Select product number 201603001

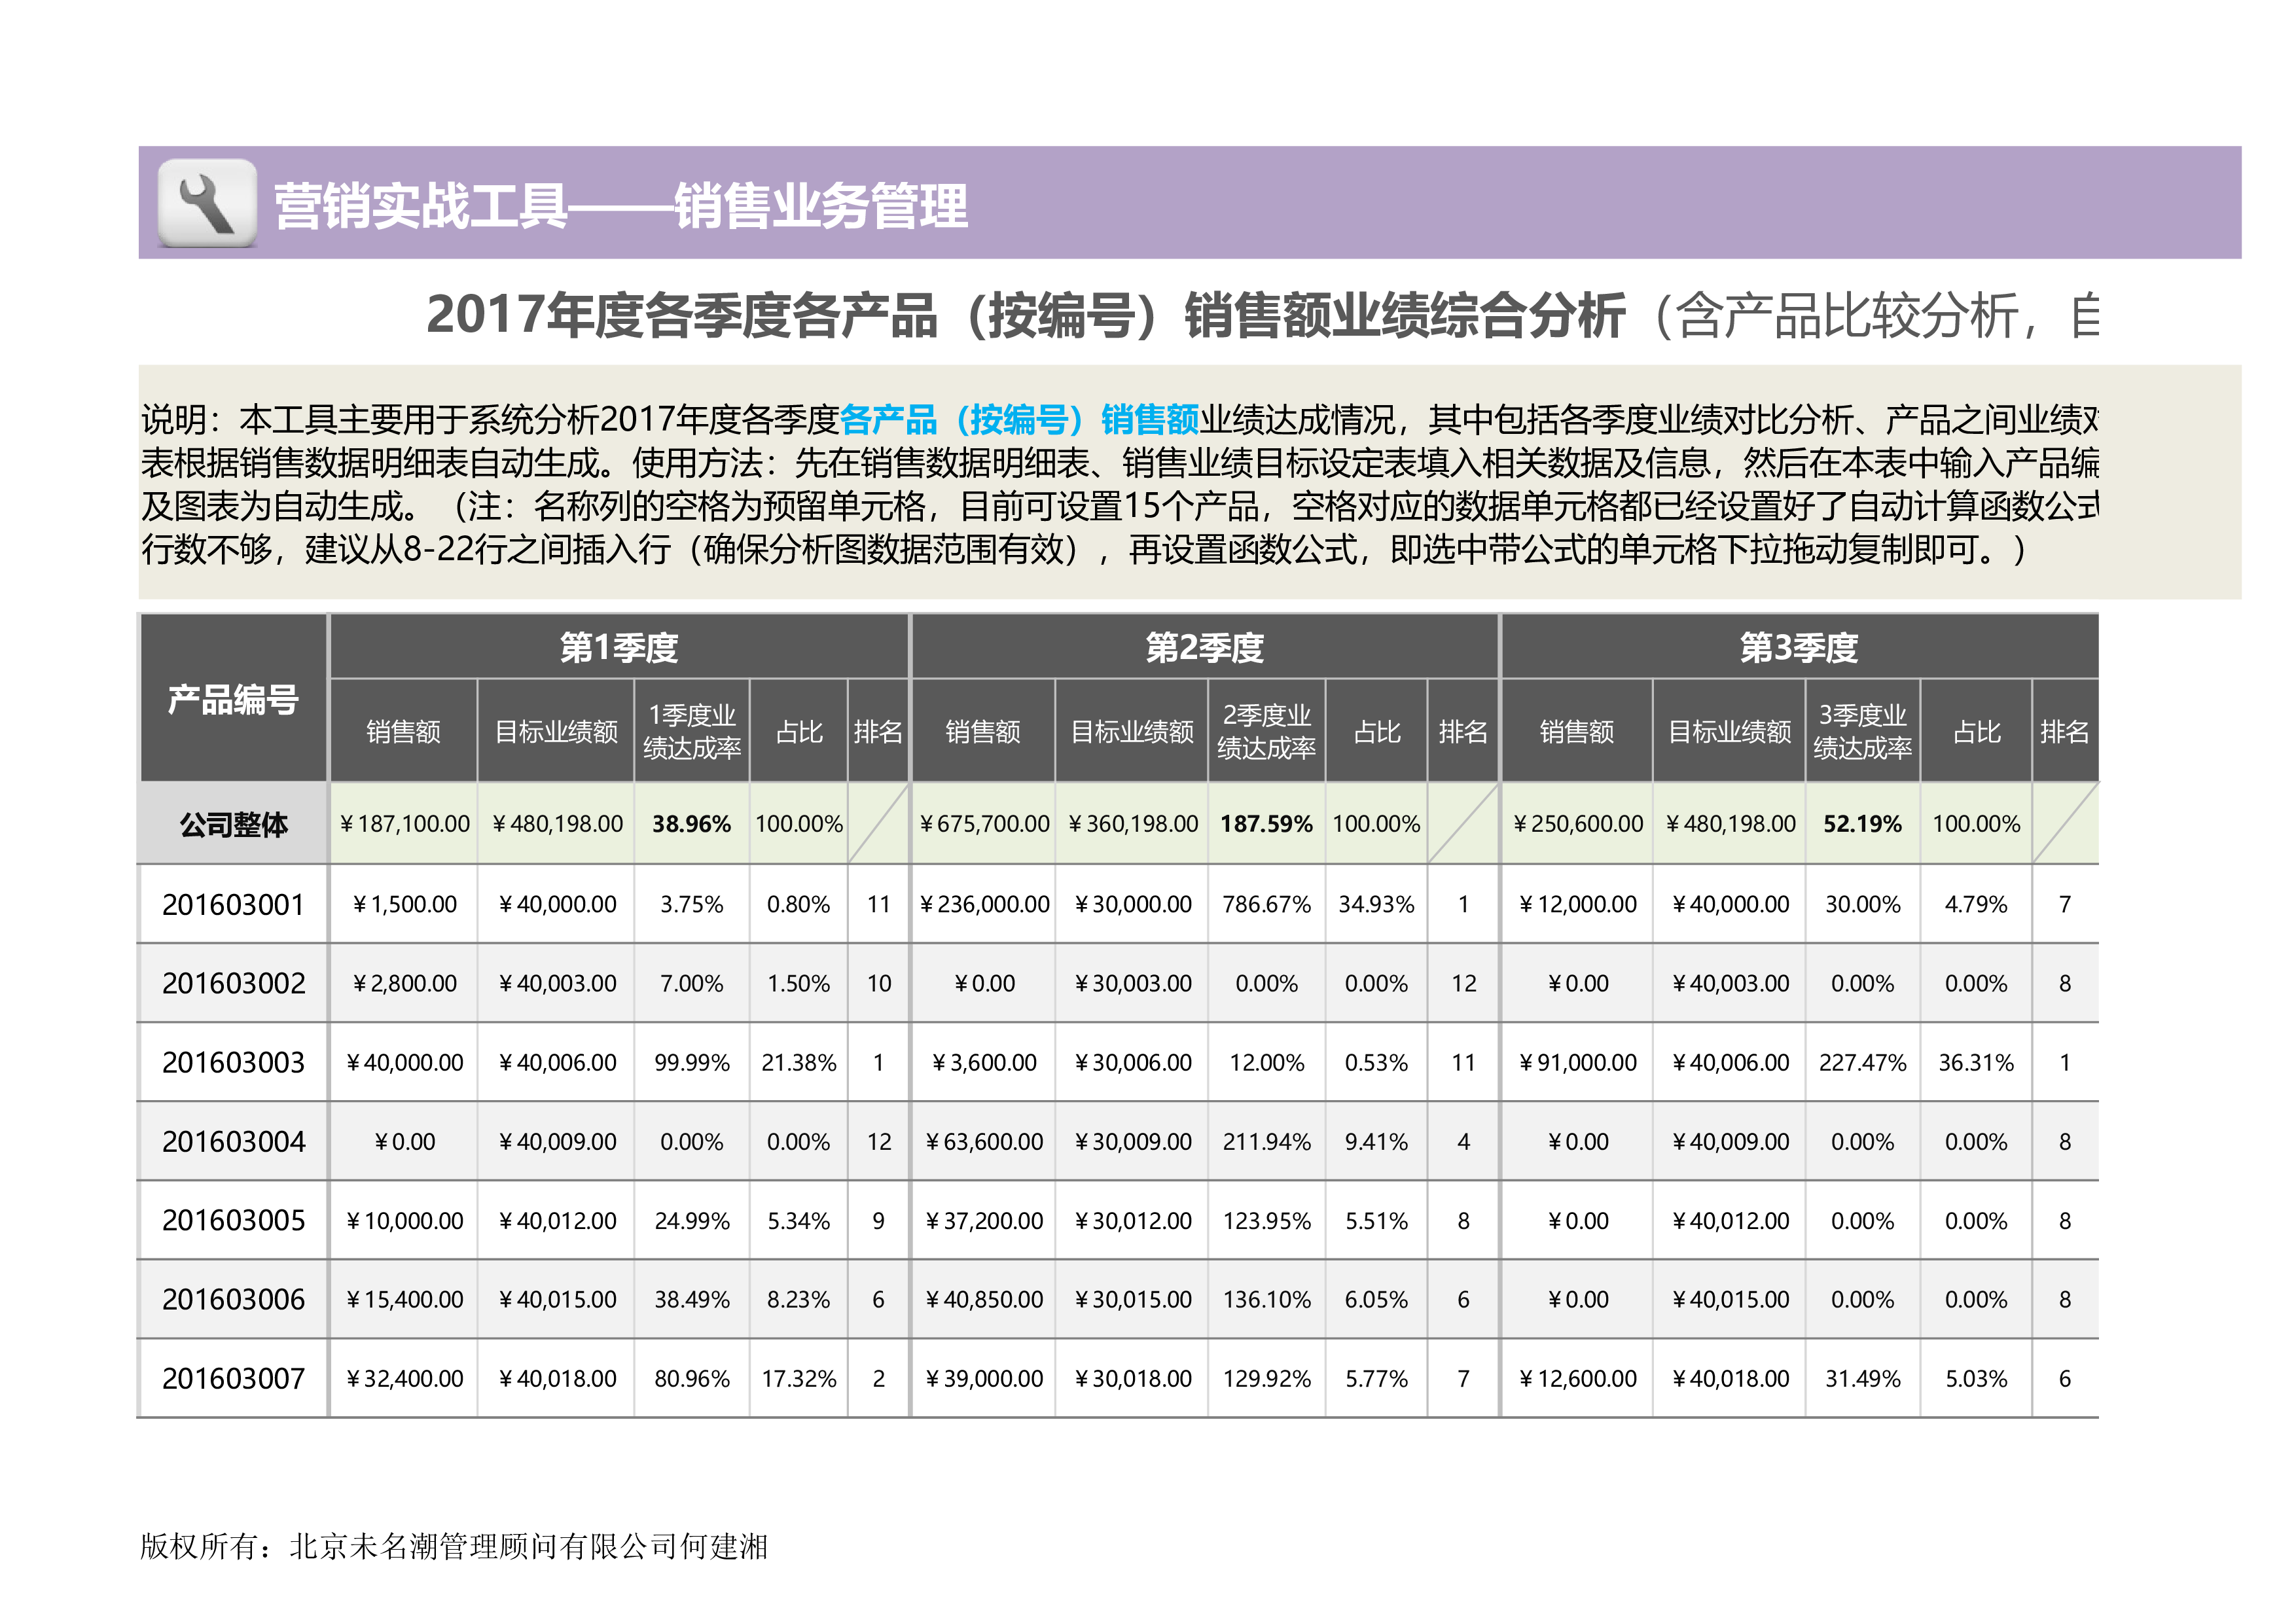233,905
